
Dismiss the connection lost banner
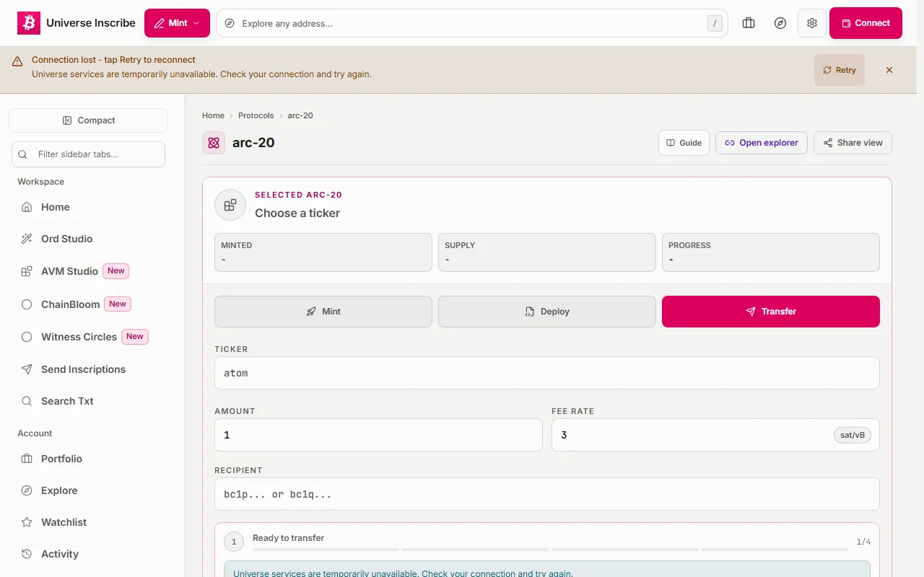pyautogui.click(x=889, y=70)
